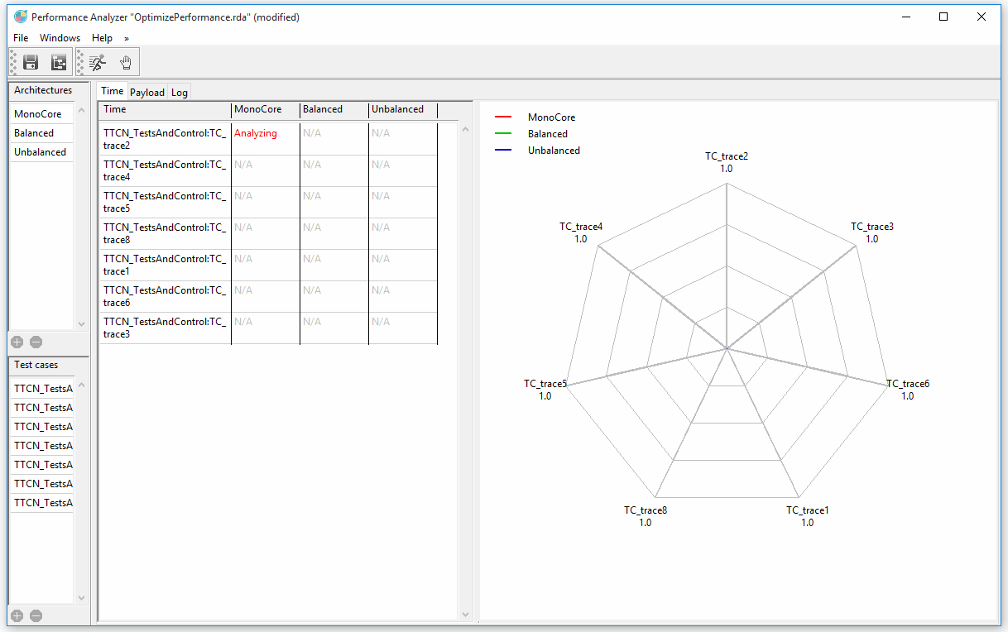Click the remove test case minus icon
This screenshot has height=632, width=1008.
click(x=36, y=615)
